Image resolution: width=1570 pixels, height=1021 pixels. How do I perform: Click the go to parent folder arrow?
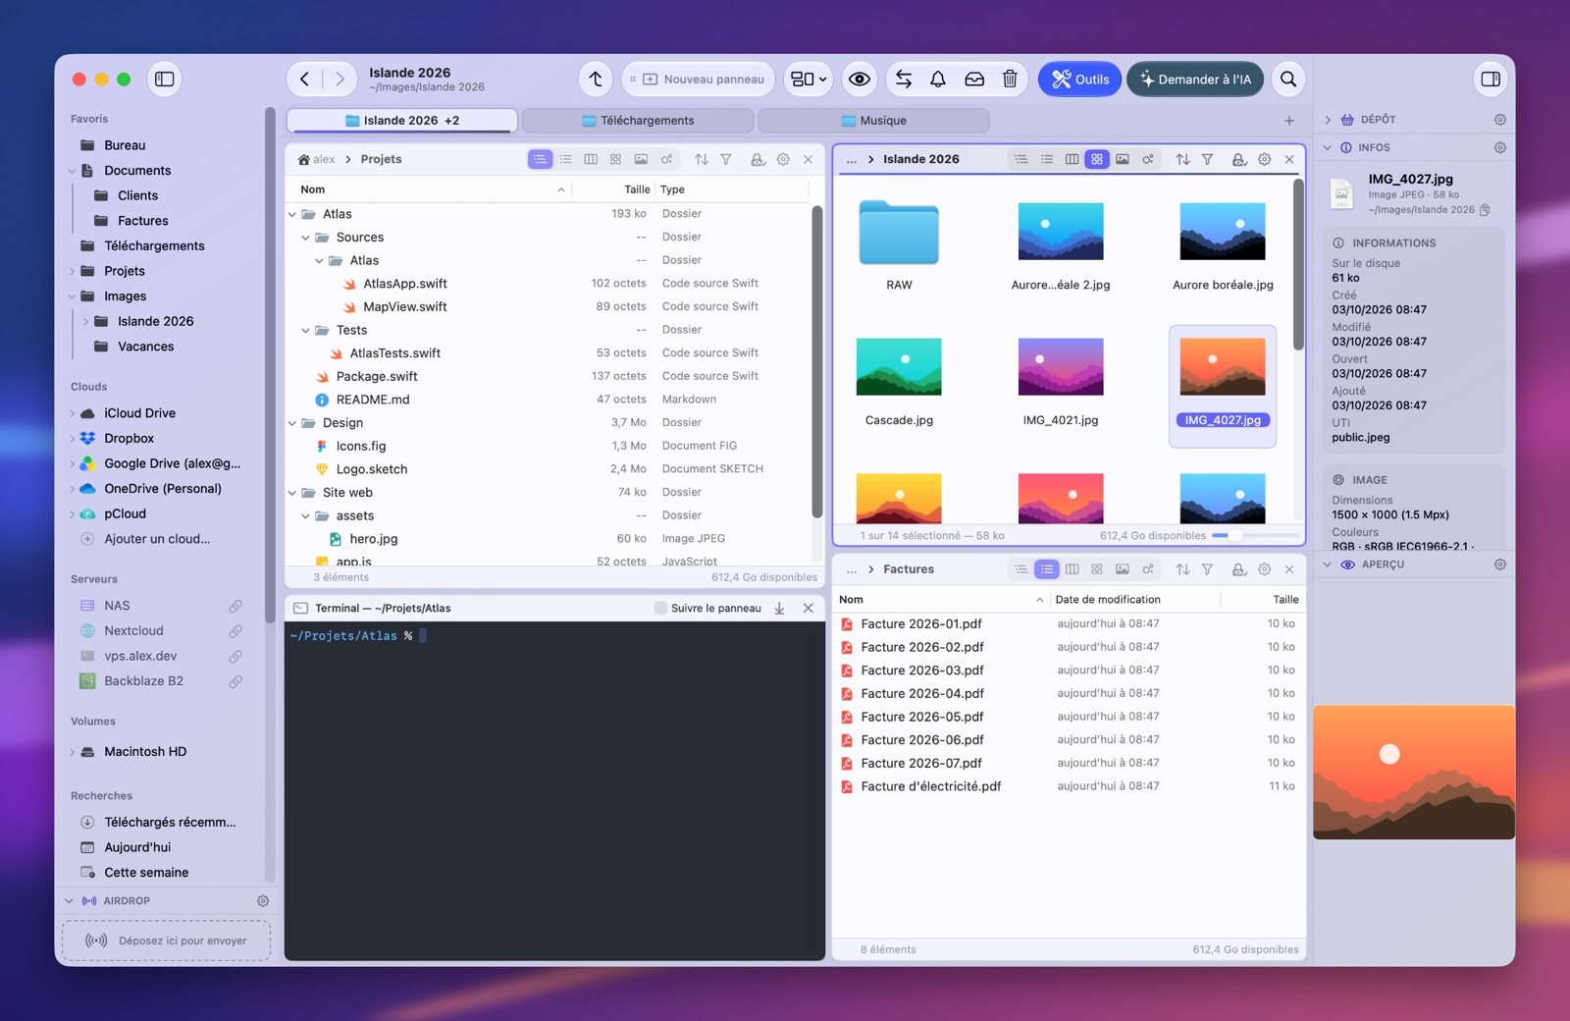596,80
